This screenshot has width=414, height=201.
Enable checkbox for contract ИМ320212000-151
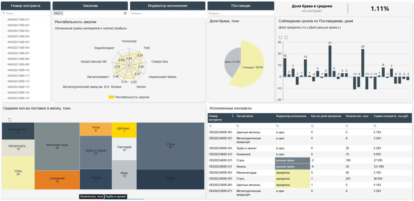click(4, 98)
